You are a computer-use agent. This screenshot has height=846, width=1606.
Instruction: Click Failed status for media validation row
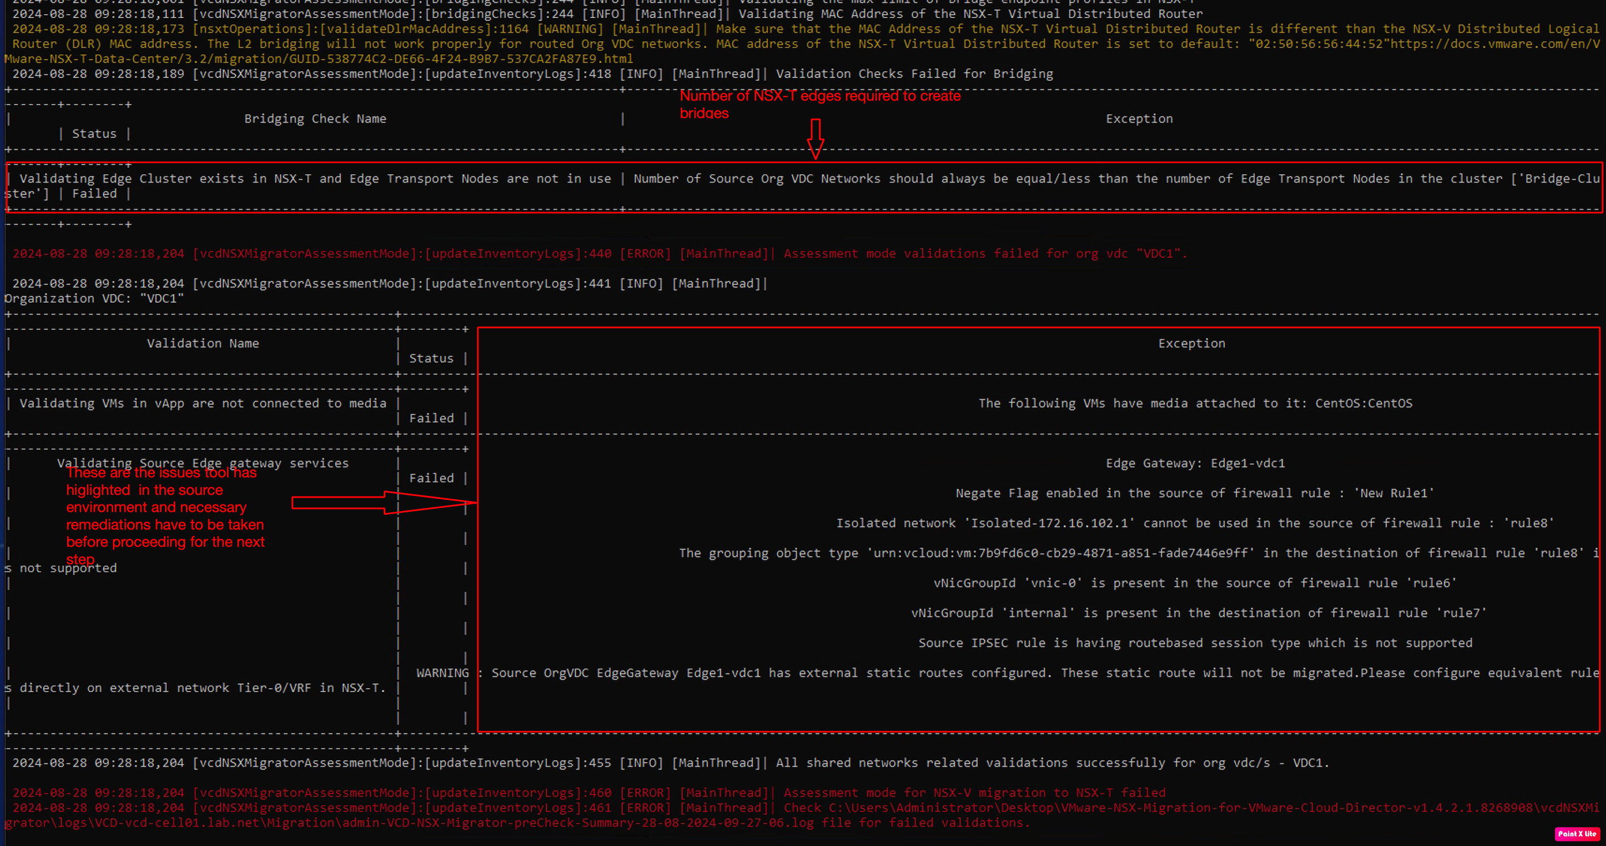[431, 418]
